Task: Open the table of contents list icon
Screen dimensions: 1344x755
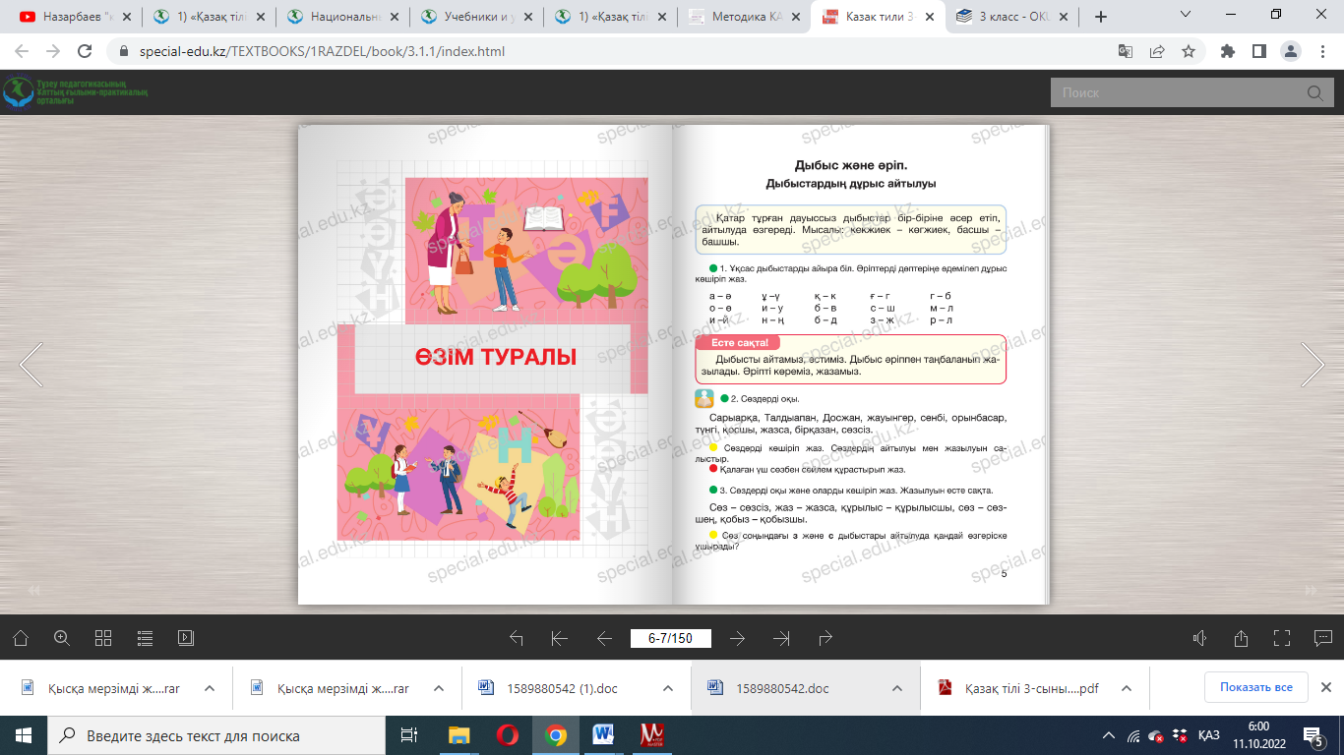Action: (x=145, y=638)
